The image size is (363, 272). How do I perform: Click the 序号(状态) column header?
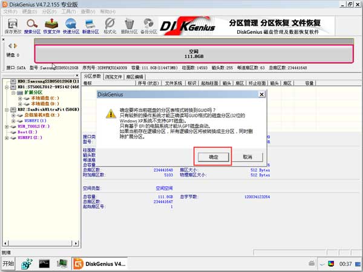(148, 83)
